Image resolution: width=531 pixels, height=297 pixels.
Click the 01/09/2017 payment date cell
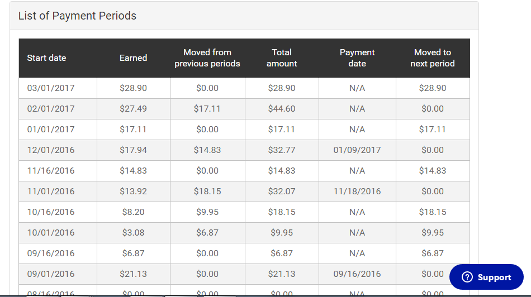click(x=357, y=150)
